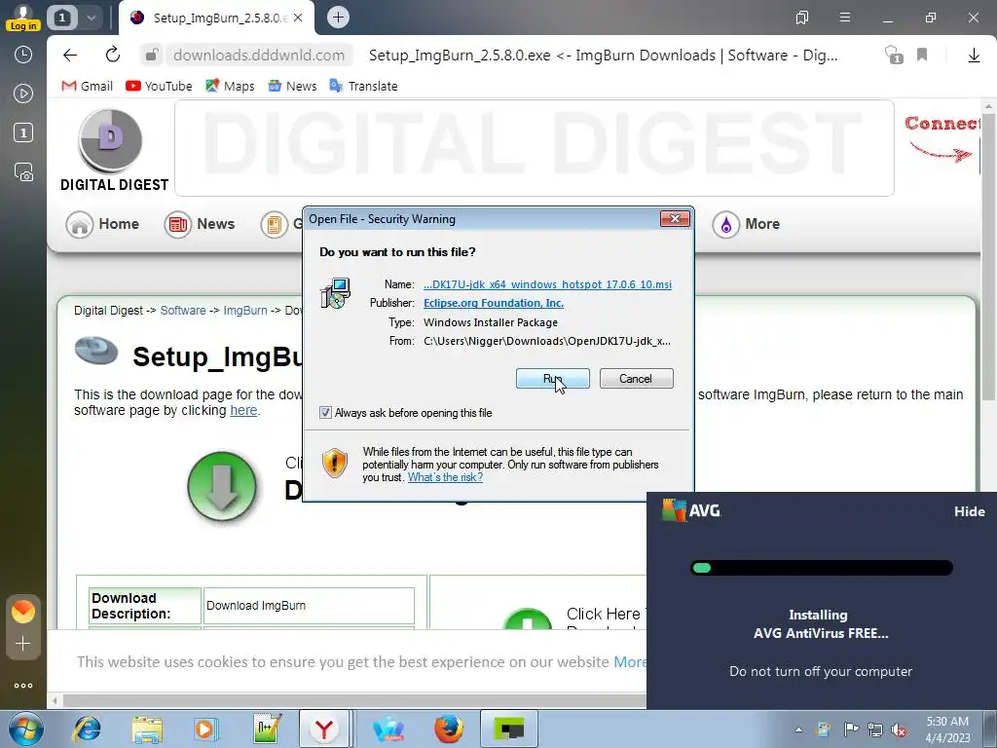
Task: Open the browser downloads arrow icon
Action: [974, 56]
